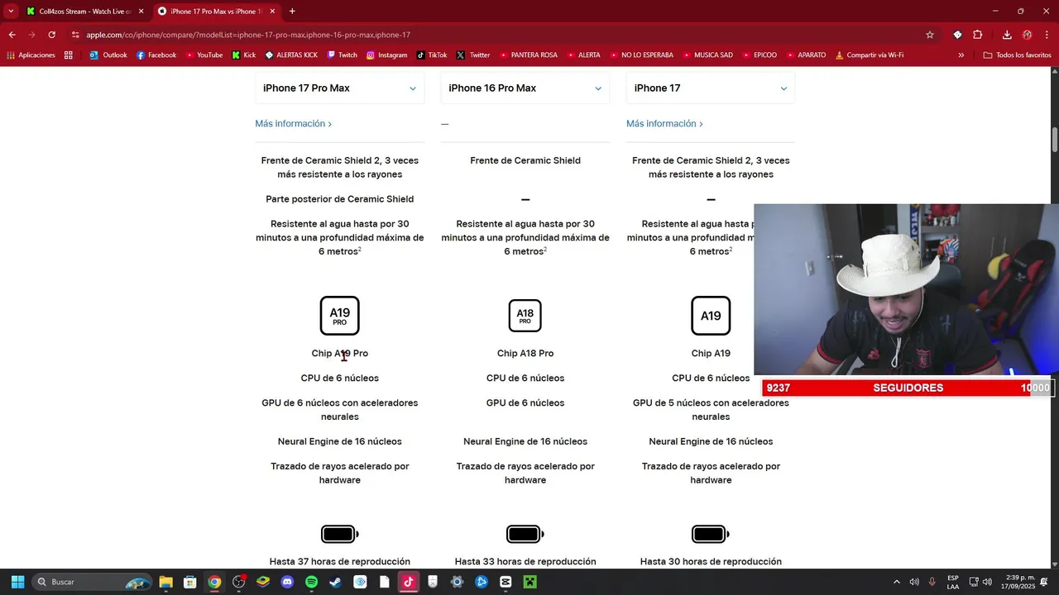Click "Parte posterior de Ceramic Shield" text
Image resolution: width=1059 pixels, height=595 pixels.
tap(340, 199)
